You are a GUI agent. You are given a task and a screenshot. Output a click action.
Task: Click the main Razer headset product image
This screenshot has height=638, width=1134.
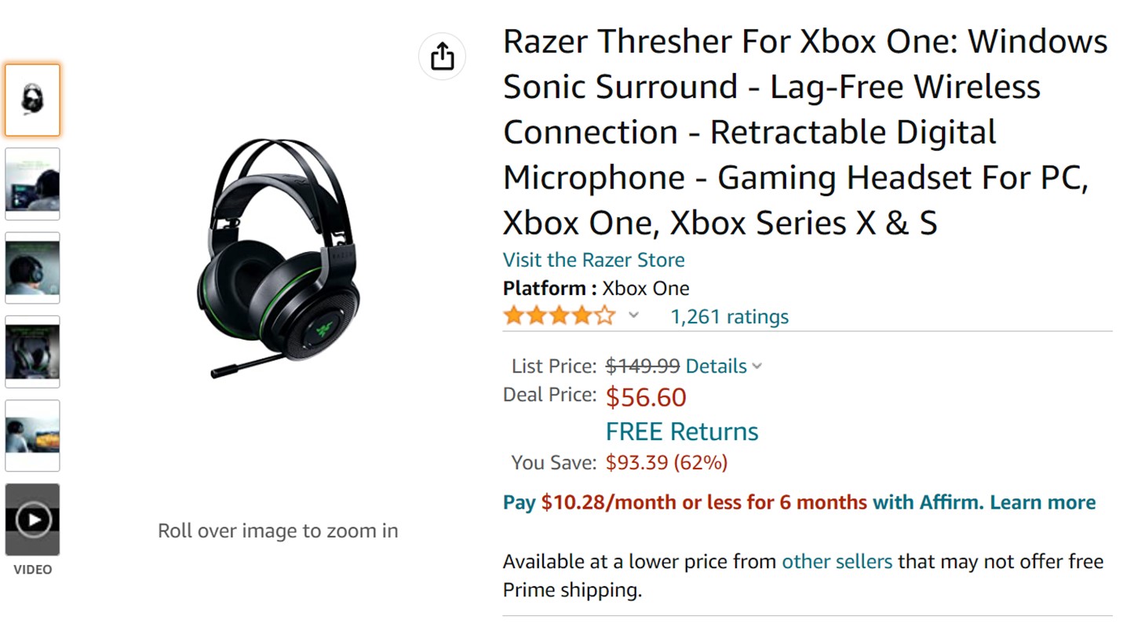(x=277, y=257)
